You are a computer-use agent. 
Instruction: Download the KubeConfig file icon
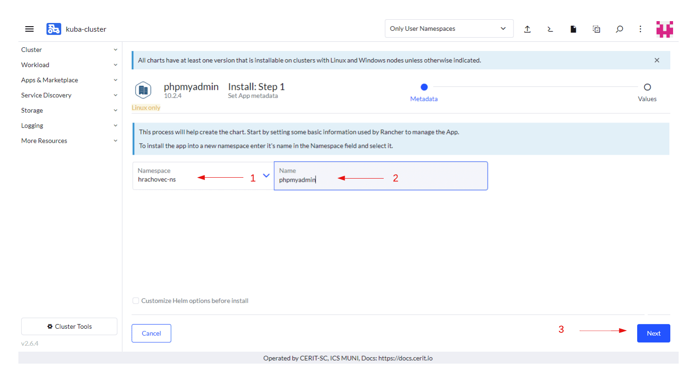[x=573, y=29]
